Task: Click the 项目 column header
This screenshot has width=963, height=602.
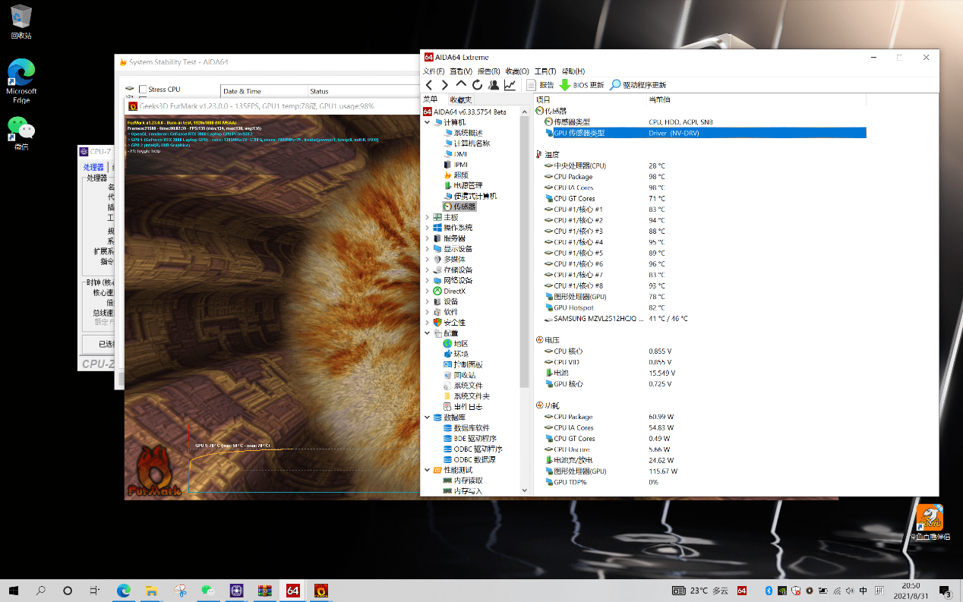Action: click(590, 99)
